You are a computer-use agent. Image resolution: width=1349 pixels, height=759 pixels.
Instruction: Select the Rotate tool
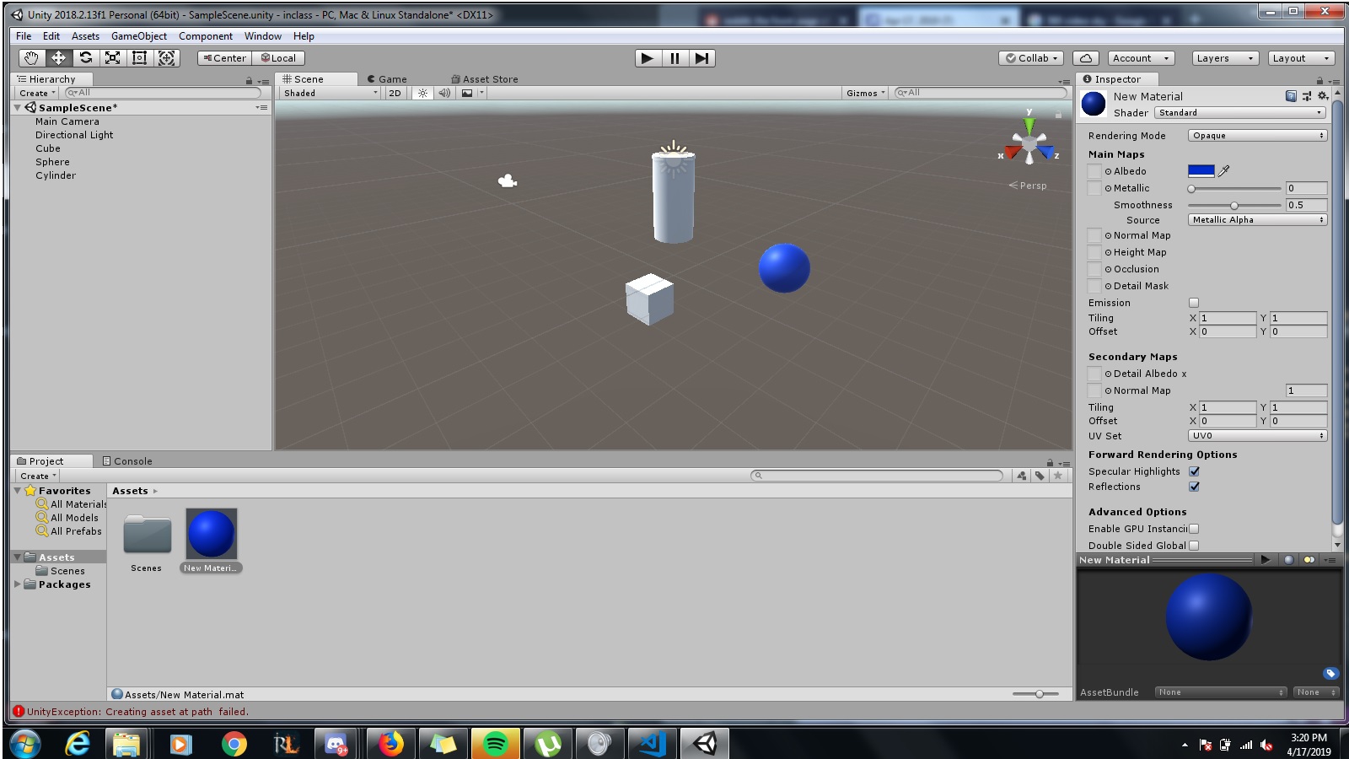(85, 58)
